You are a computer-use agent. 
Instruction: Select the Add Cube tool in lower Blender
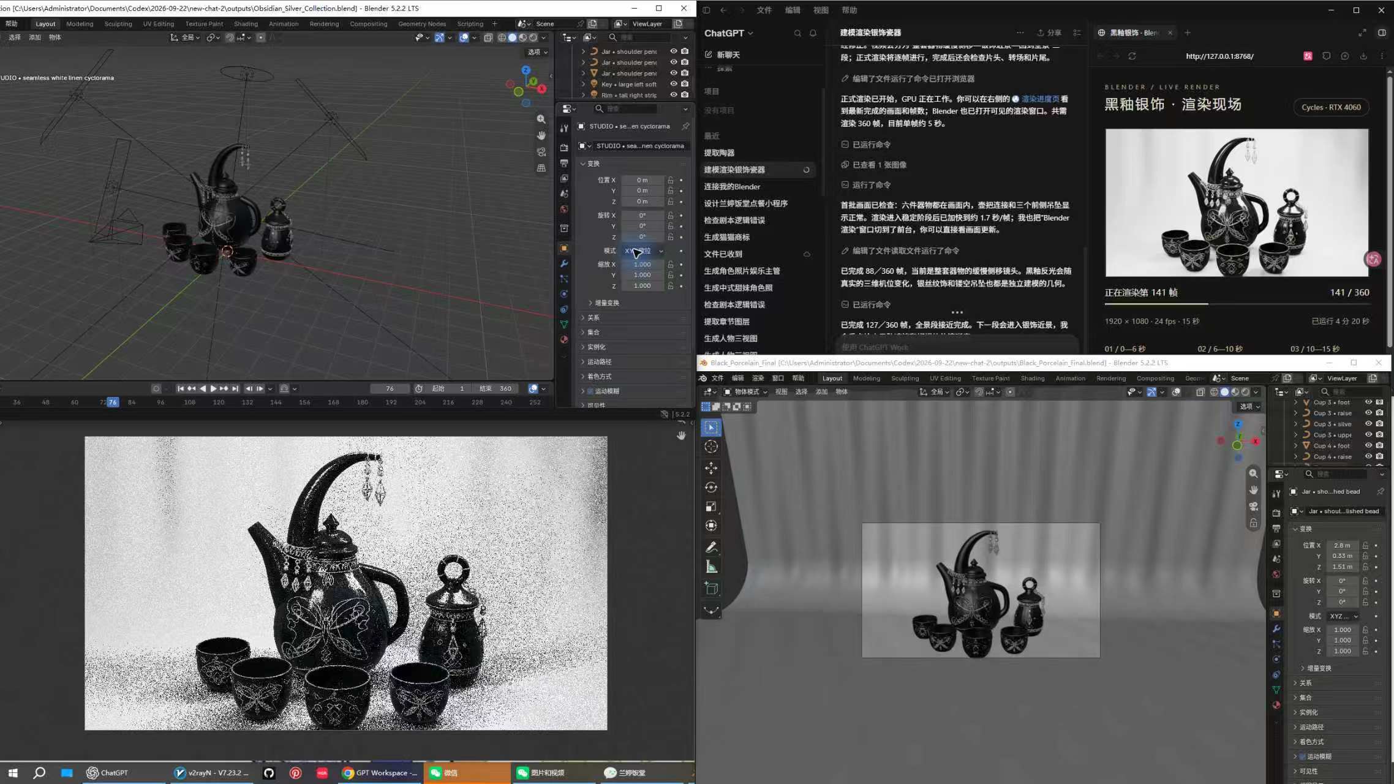[x=711, y=589]
